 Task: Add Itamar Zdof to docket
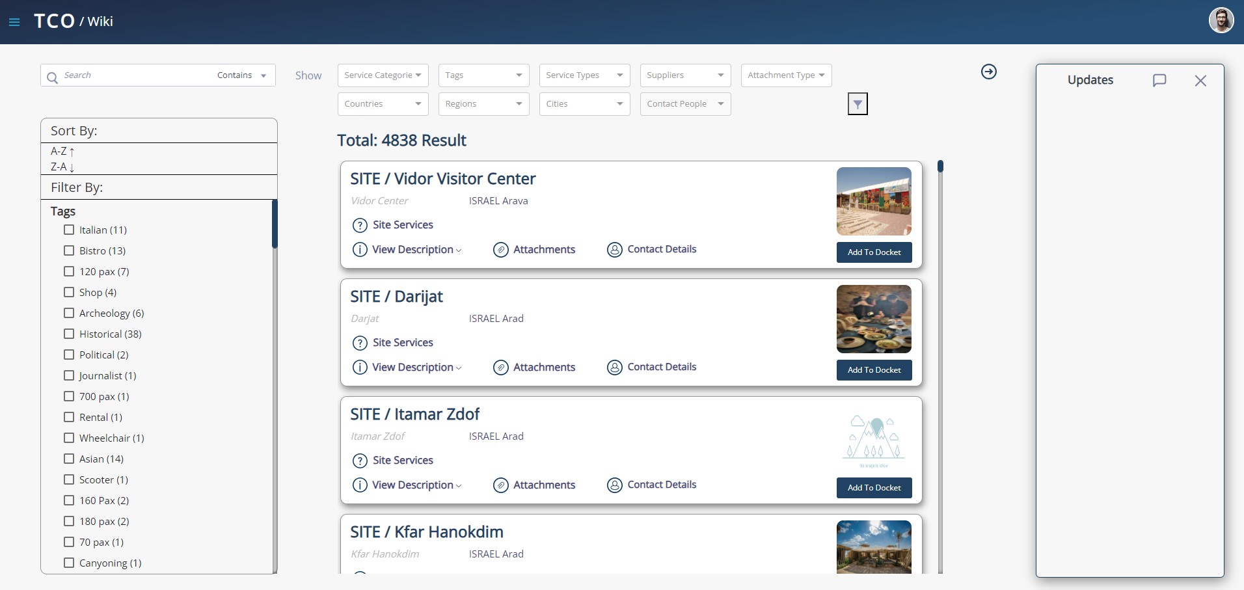(x=874, y=488)
